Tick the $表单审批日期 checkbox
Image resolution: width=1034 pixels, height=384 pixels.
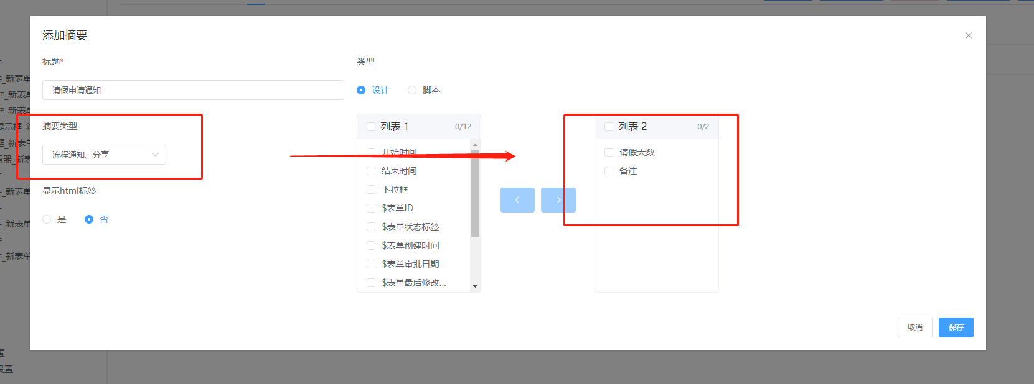[371, 264]
